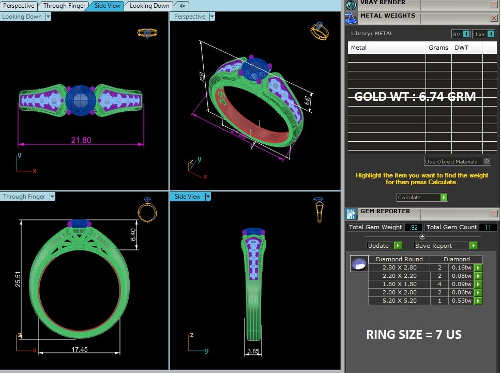
Task: Enable Use Object Materials option
Action: (487, 161)
